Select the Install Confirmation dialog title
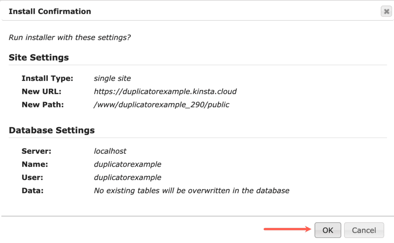394x243 pixels. (x=50, y=11)
